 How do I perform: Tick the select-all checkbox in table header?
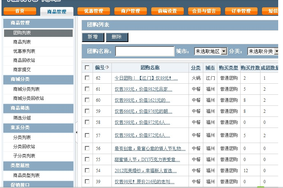click(x=87, y=67)
